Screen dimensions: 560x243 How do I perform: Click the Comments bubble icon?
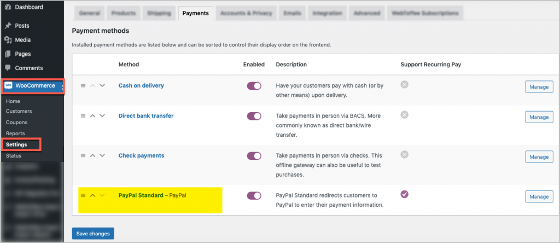pyautogui.click(x=8, y=68)
